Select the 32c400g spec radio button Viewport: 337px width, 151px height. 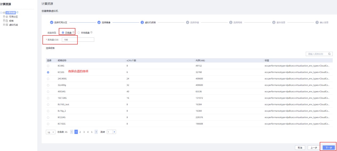(48, 85)
